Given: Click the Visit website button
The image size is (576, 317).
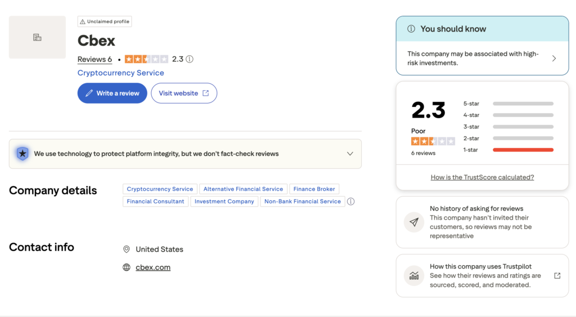Looking at the screenshot, I should click(184, 93).
